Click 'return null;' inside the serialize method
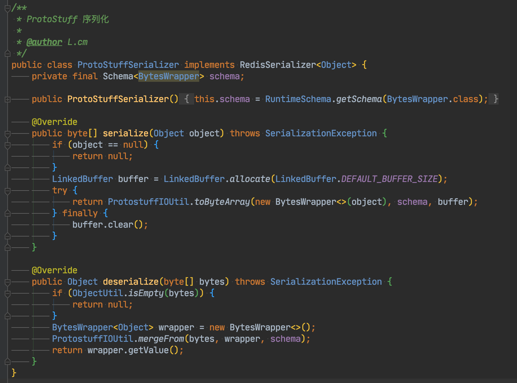 [102, 156]
